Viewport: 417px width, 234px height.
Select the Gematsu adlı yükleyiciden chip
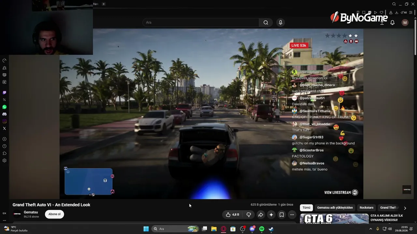coord(335,208)
